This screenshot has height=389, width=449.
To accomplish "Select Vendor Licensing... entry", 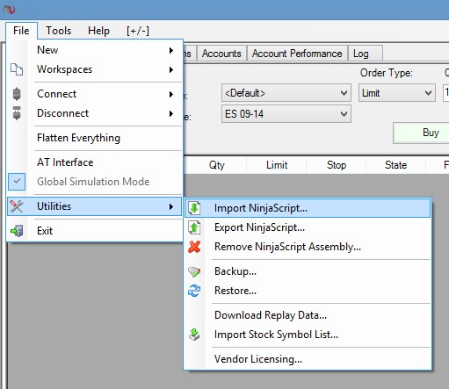I will pyautogui.click(x=308, y=359).
